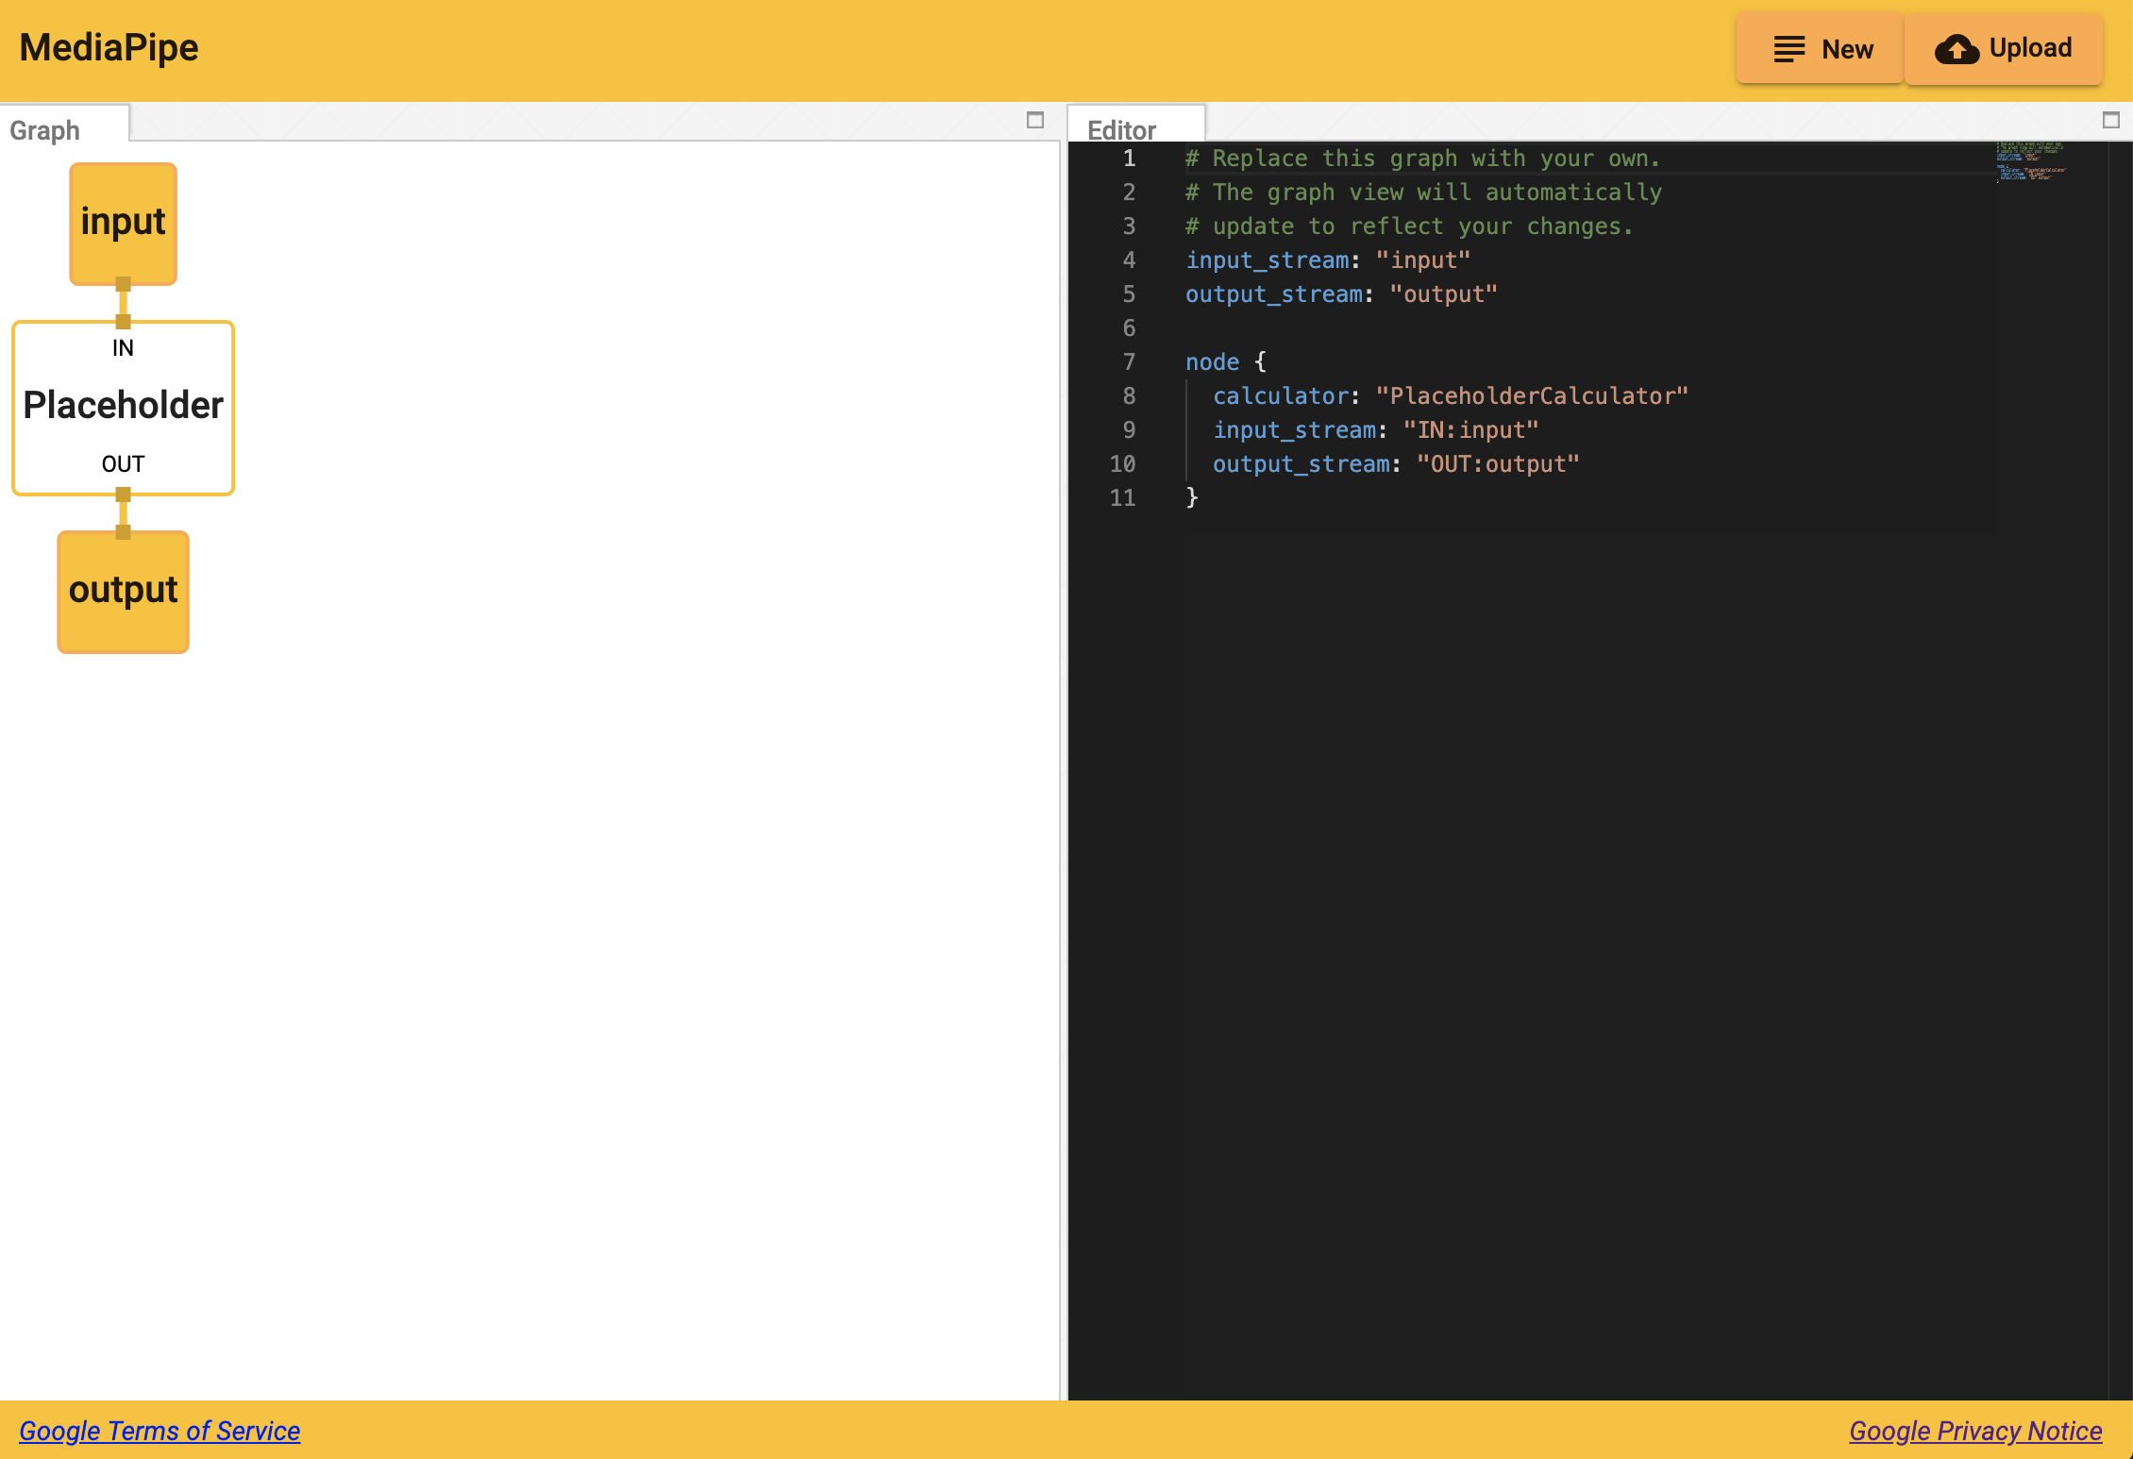Click the Placeholder OUT port connector

(x=123, y=495)
